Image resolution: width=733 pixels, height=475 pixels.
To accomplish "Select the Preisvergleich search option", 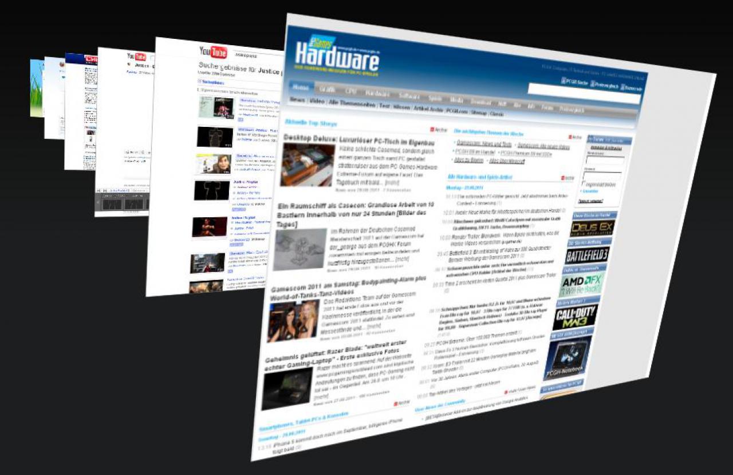I will coord(603,85).
